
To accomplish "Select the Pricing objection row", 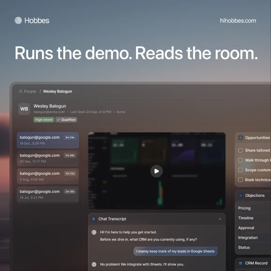I will click(253, 208).
